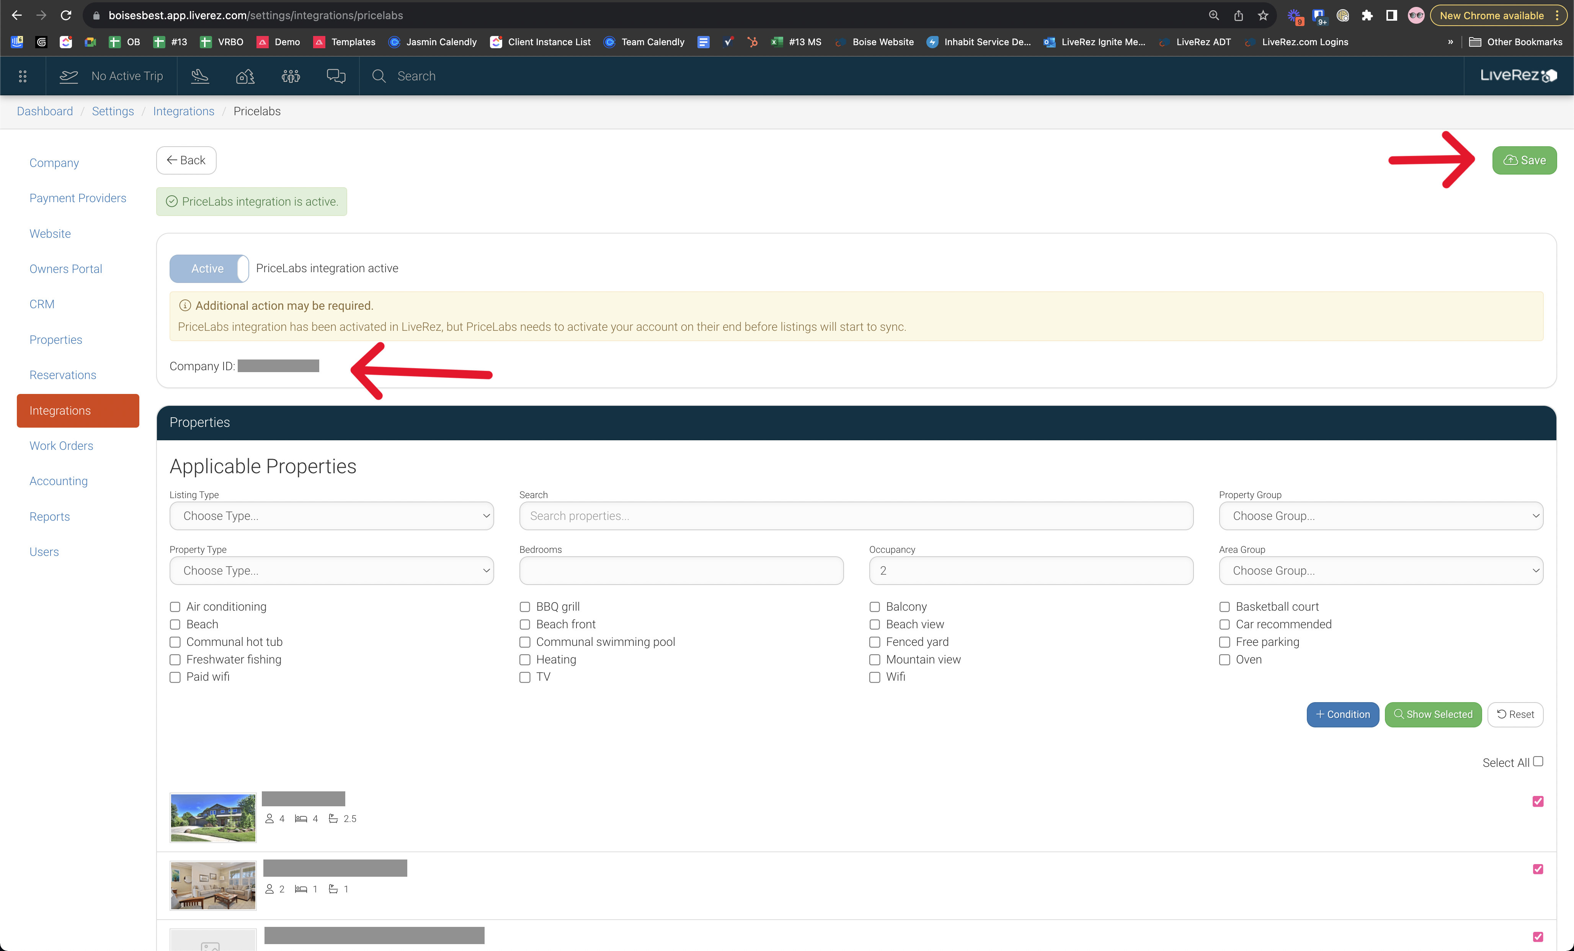Check the Air conditioning checkbox
The image size is (1574, 951).
pyautogui.click(x=175, y=606)
